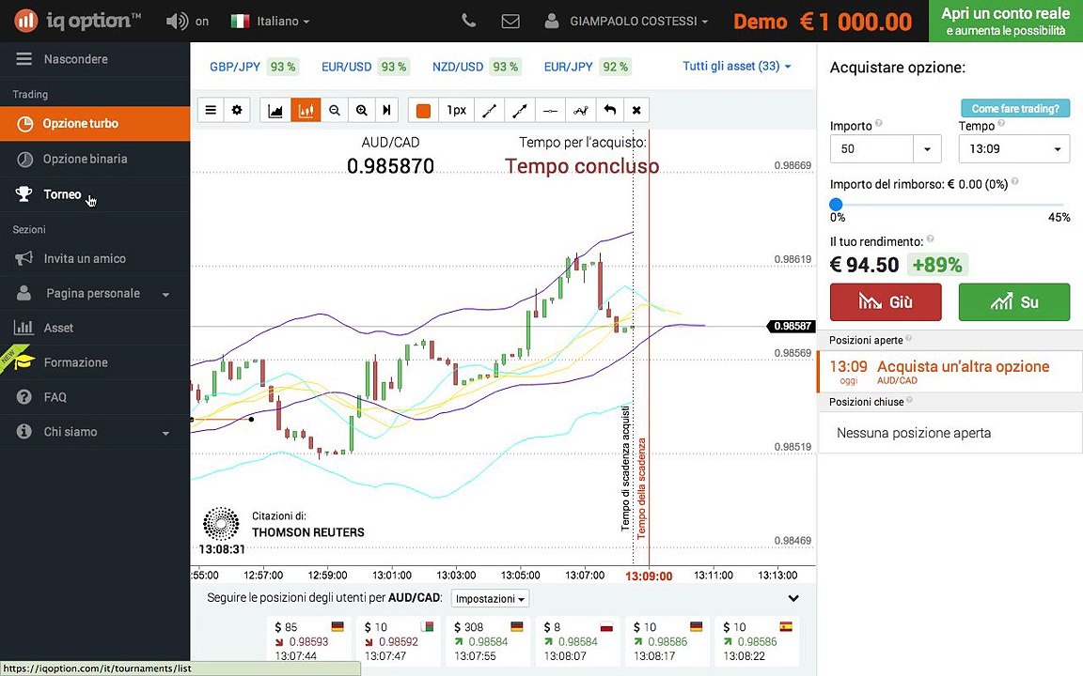
Task: Click the 13:09:00 expiry time label
Action: click(649, 576)
